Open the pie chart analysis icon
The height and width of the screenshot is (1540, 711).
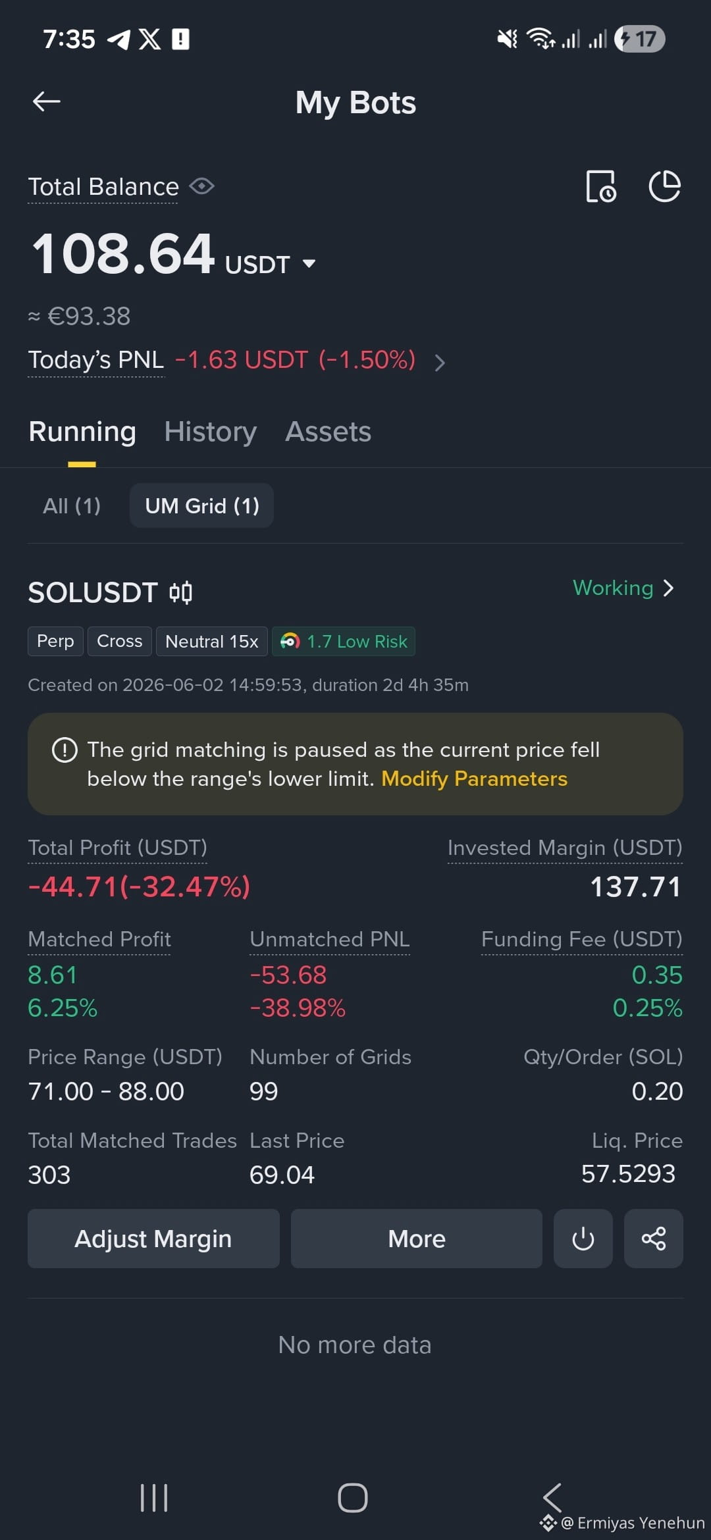tap(664, 186)
